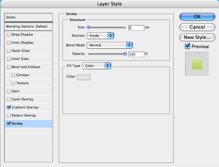Click the Opacity slider handle

click(x=125, y=54)
